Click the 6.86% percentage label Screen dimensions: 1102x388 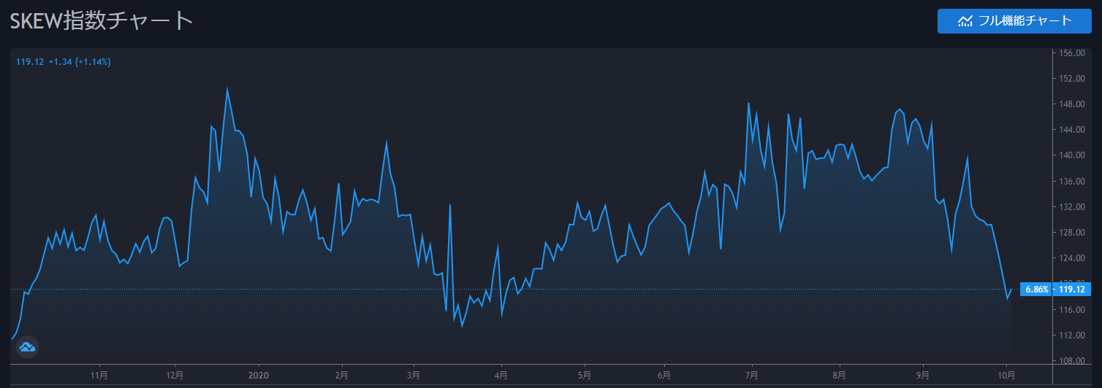(1037, 290)
